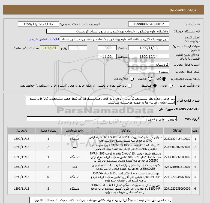Click the تعداد / مقدار column header
The height and width of the screenshot is (203, 210).
click(48, 131)
